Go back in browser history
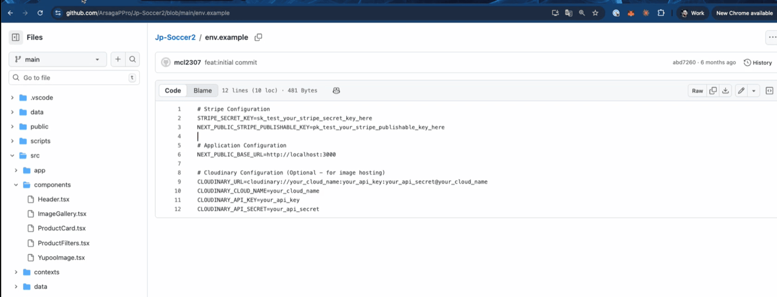 10,13
